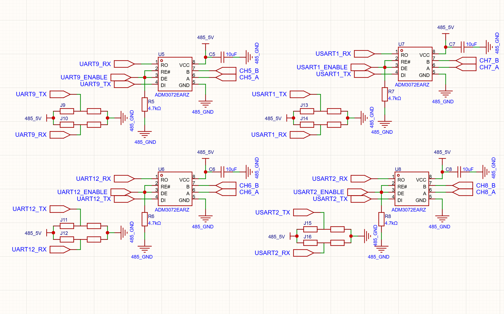Select capacitor C8 symbol
504x314 pixels.
click(459, 172)
